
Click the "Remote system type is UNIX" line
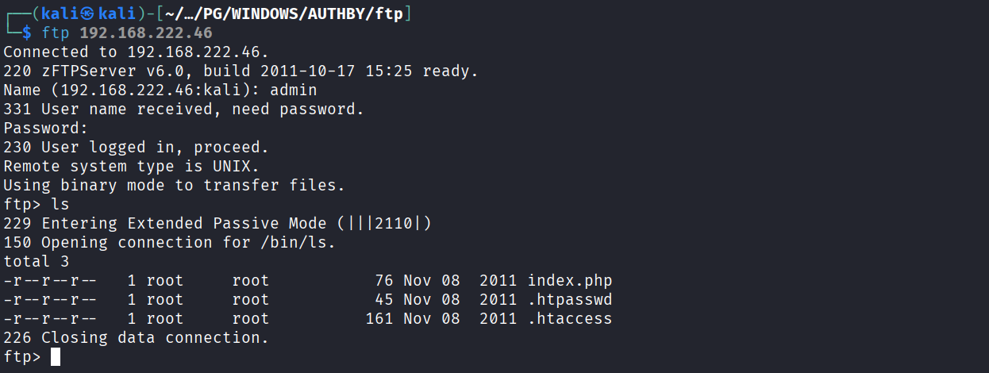click(132, 167)
